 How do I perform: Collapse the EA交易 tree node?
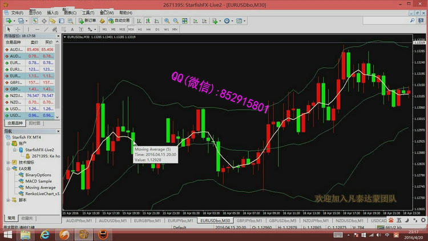[8, 168]
